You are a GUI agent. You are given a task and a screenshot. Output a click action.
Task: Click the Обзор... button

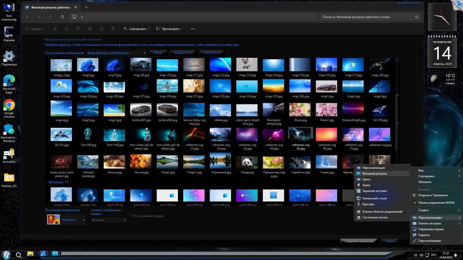coord(159,53)
